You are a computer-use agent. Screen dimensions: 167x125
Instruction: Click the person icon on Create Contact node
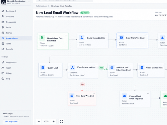(x=82, y=37)
